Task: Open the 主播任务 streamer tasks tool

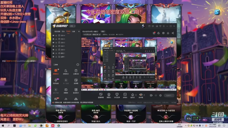Action: [76, 72]
